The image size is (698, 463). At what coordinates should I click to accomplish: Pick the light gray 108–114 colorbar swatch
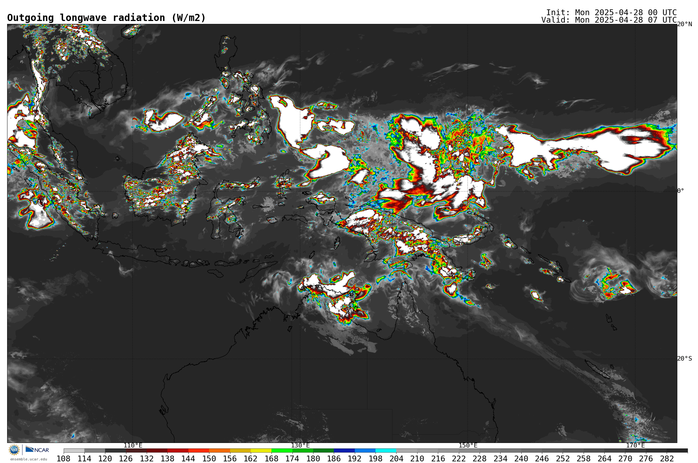(x=74, y=451)
